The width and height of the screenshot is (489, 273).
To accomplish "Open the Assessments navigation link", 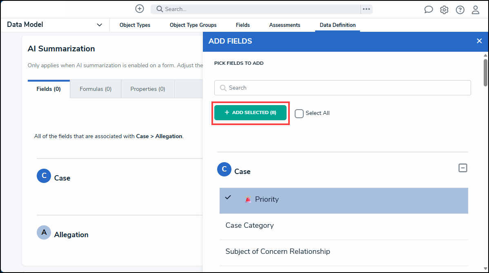I will coord(285,25).
